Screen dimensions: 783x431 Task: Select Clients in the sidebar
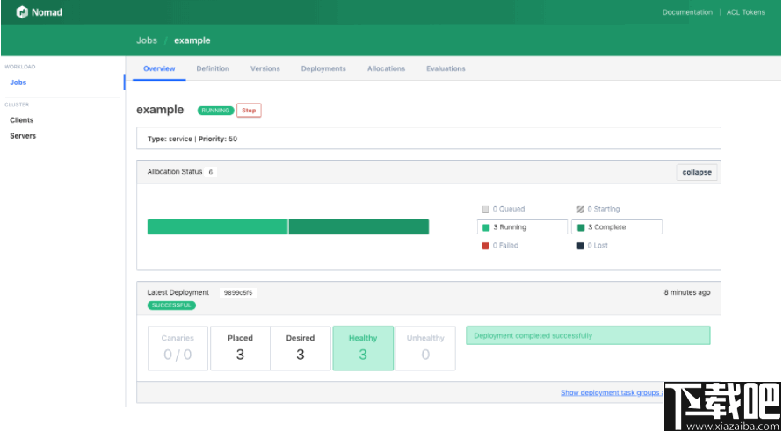pyautogui.click(x=22, y=120)
